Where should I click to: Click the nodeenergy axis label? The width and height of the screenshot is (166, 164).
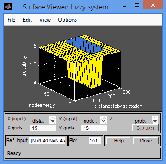(42, 105)
